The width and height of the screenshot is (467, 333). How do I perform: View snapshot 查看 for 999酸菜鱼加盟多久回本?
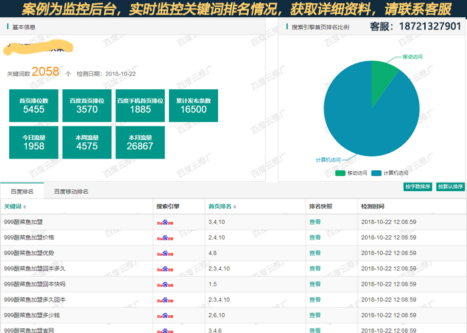pyautogui.click(x=315, y=300)
